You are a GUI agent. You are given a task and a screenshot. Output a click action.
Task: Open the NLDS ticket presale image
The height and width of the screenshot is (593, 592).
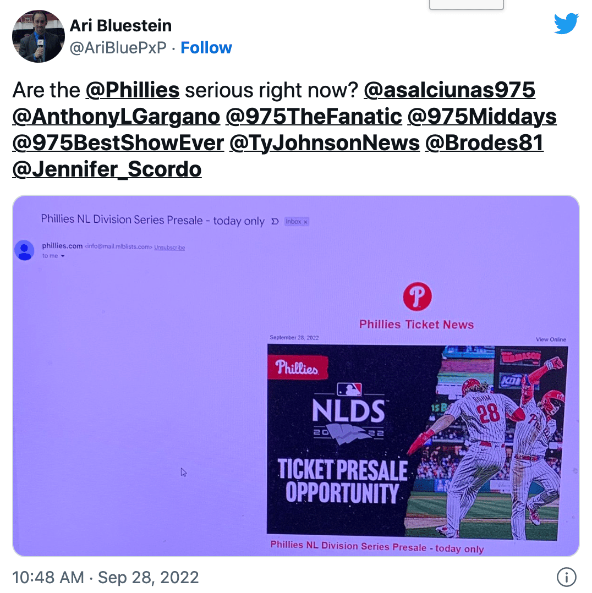pos(417,442)
